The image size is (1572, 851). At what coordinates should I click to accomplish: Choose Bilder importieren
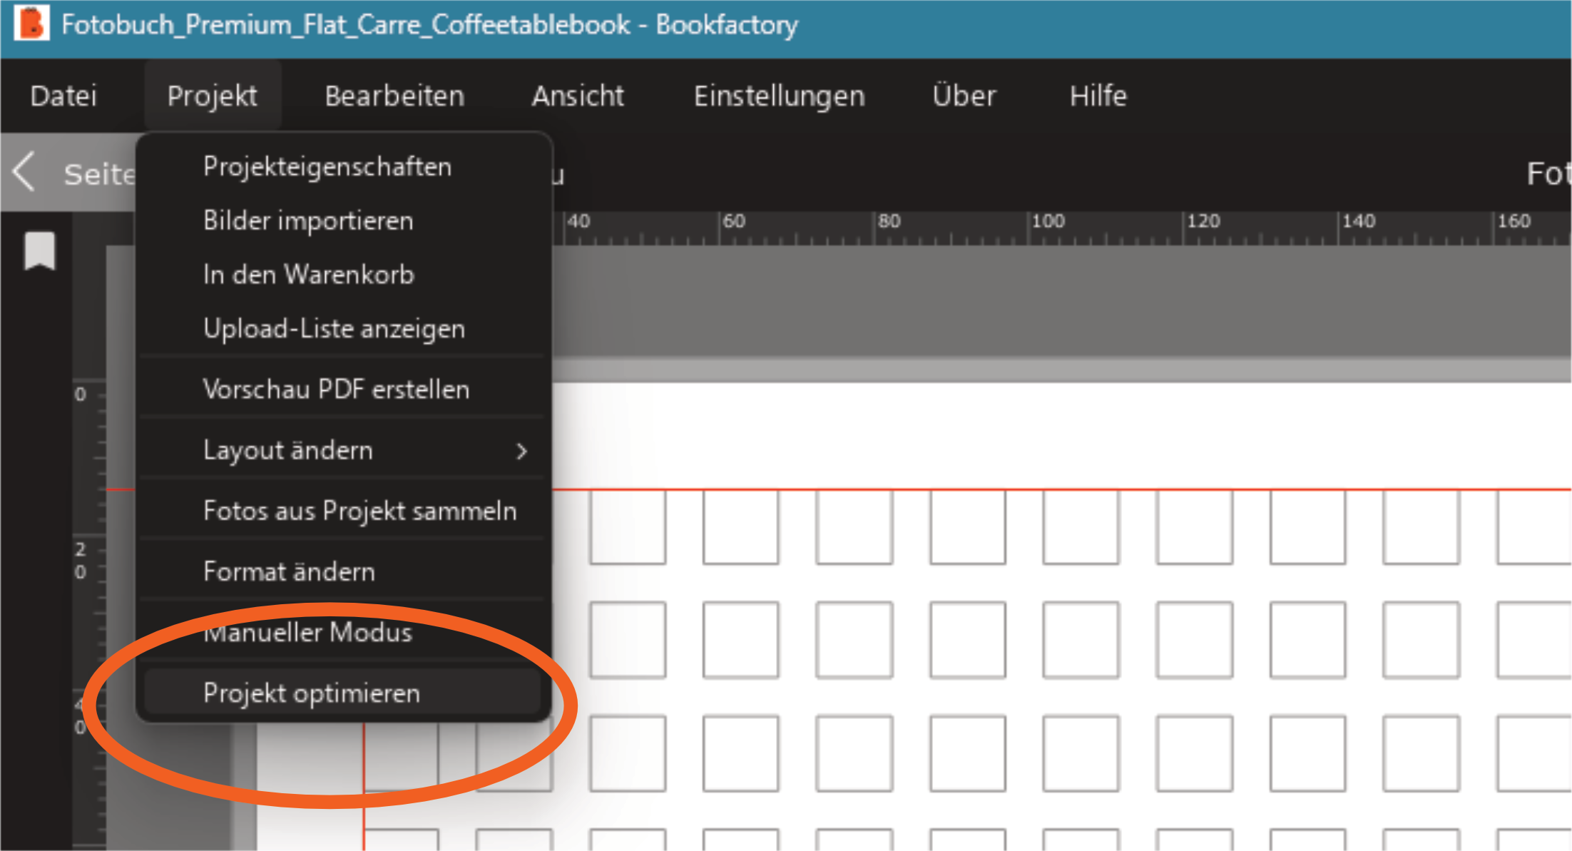coord(342,221)
